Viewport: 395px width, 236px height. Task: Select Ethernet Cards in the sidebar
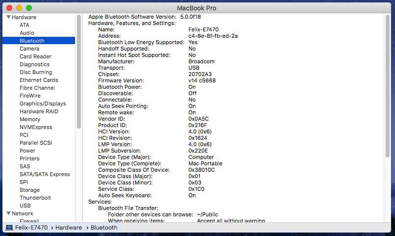(39, 80)
